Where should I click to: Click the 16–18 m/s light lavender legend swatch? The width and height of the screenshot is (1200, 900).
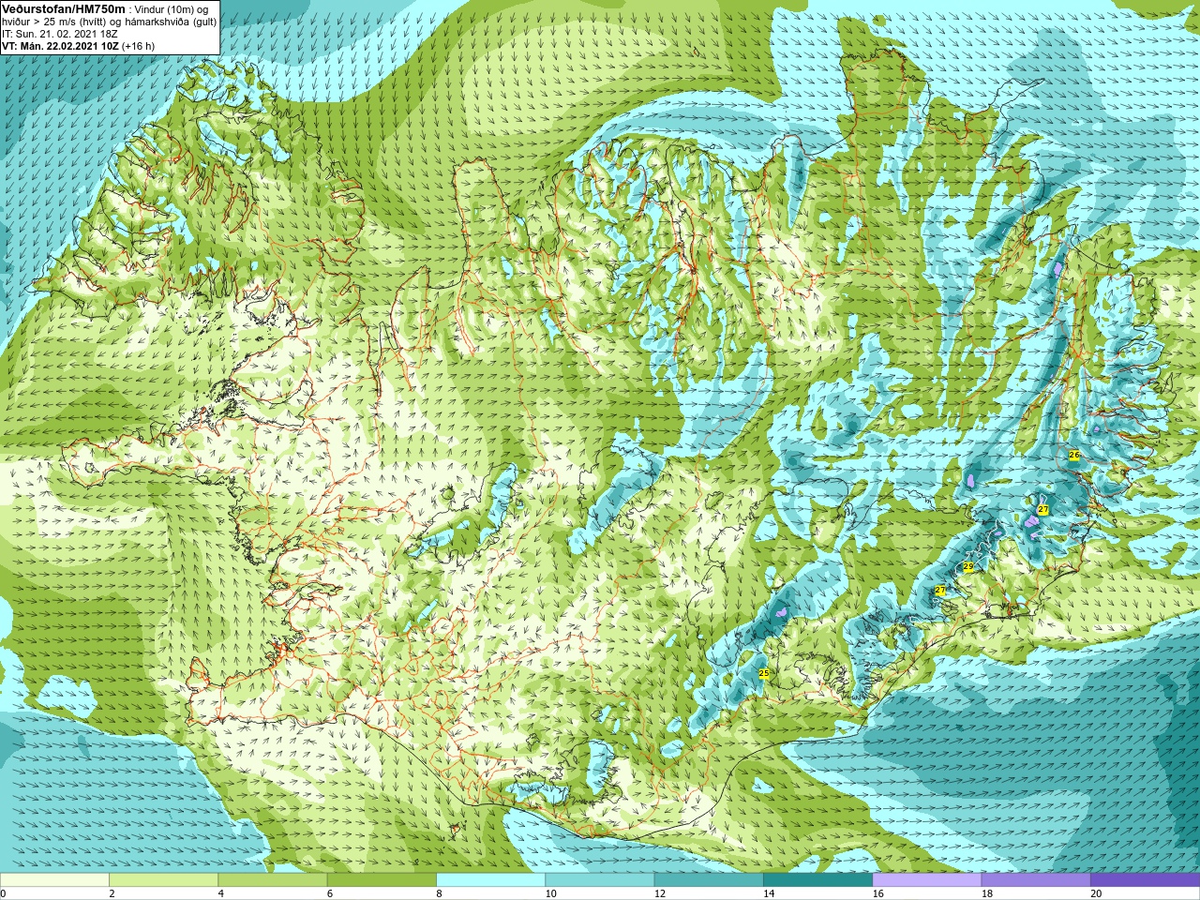coord(927,879)
